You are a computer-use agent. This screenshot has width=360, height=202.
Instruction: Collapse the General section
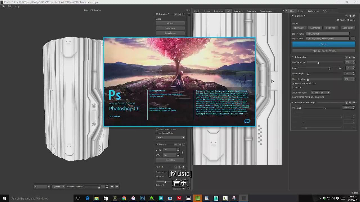pos(293,16)
